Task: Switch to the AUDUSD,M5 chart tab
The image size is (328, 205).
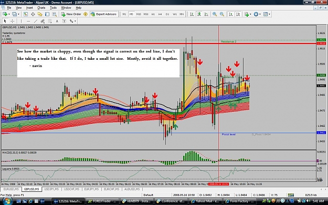Action: (x=132, y=189)
